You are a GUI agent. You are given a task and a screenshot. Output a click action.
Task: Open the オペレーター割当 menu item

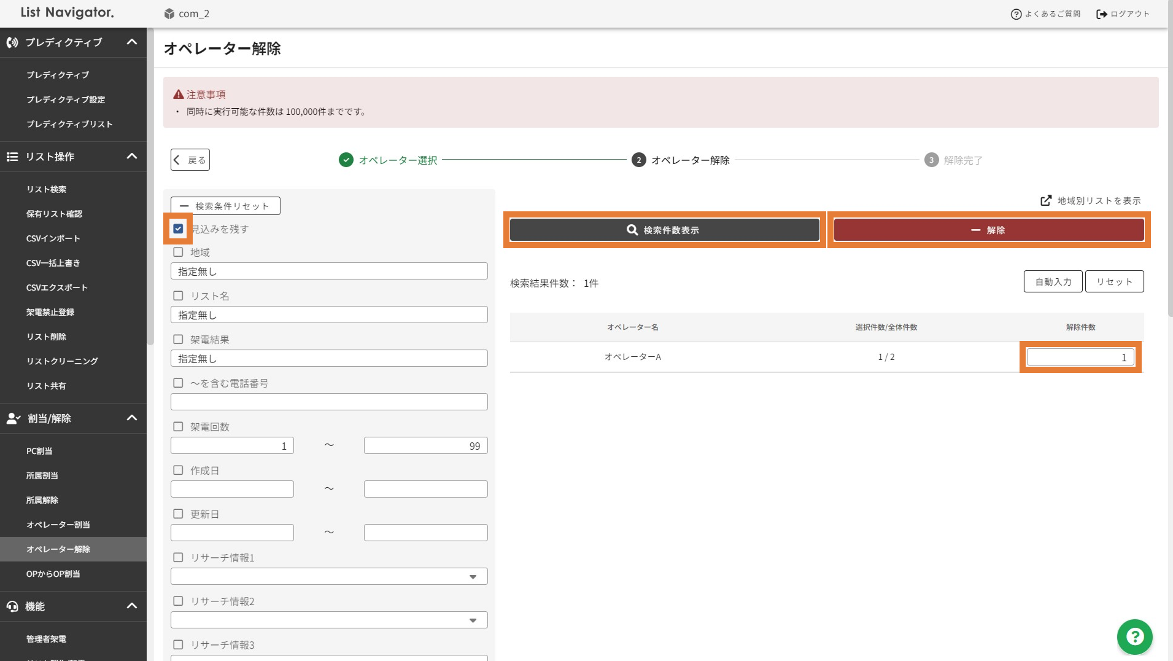pos(58,525)
